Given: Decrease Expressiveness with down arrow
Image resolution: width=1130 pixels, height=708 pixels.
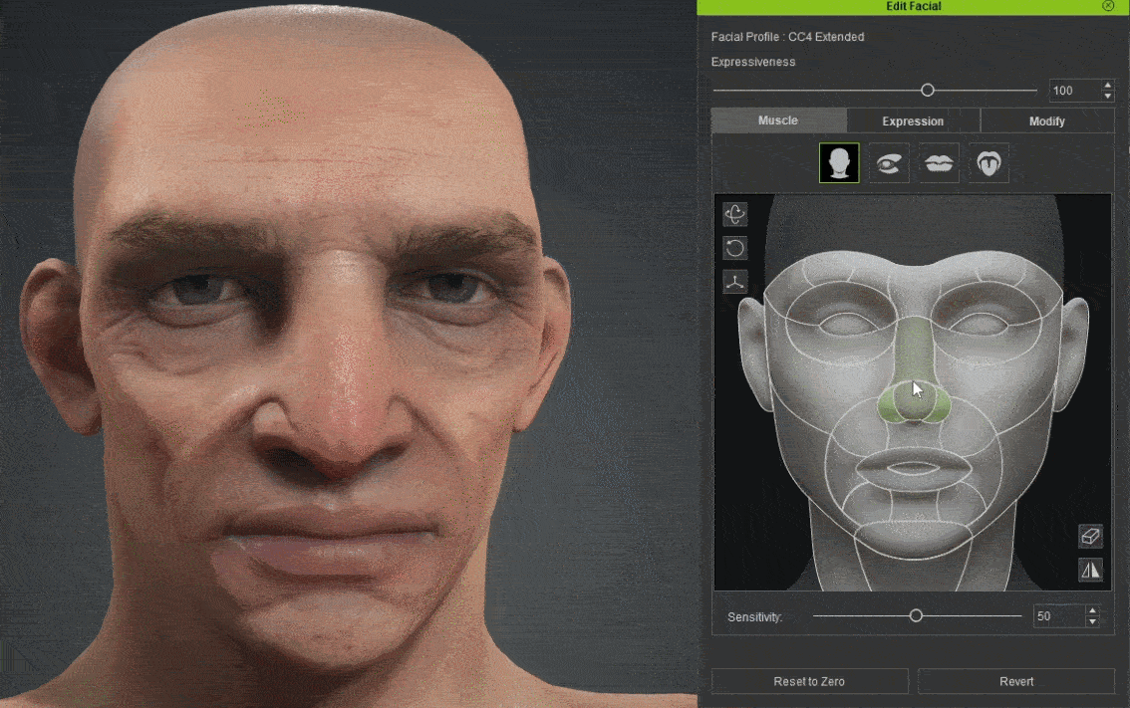Looking at the screenshot, I should [1108, 96].
